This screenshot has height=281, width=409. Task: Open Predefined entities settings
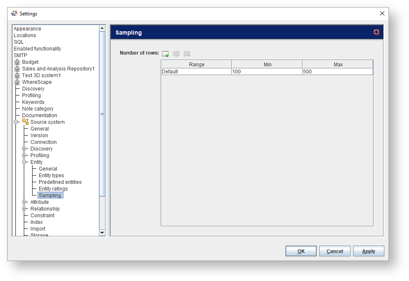click(60, 182)
